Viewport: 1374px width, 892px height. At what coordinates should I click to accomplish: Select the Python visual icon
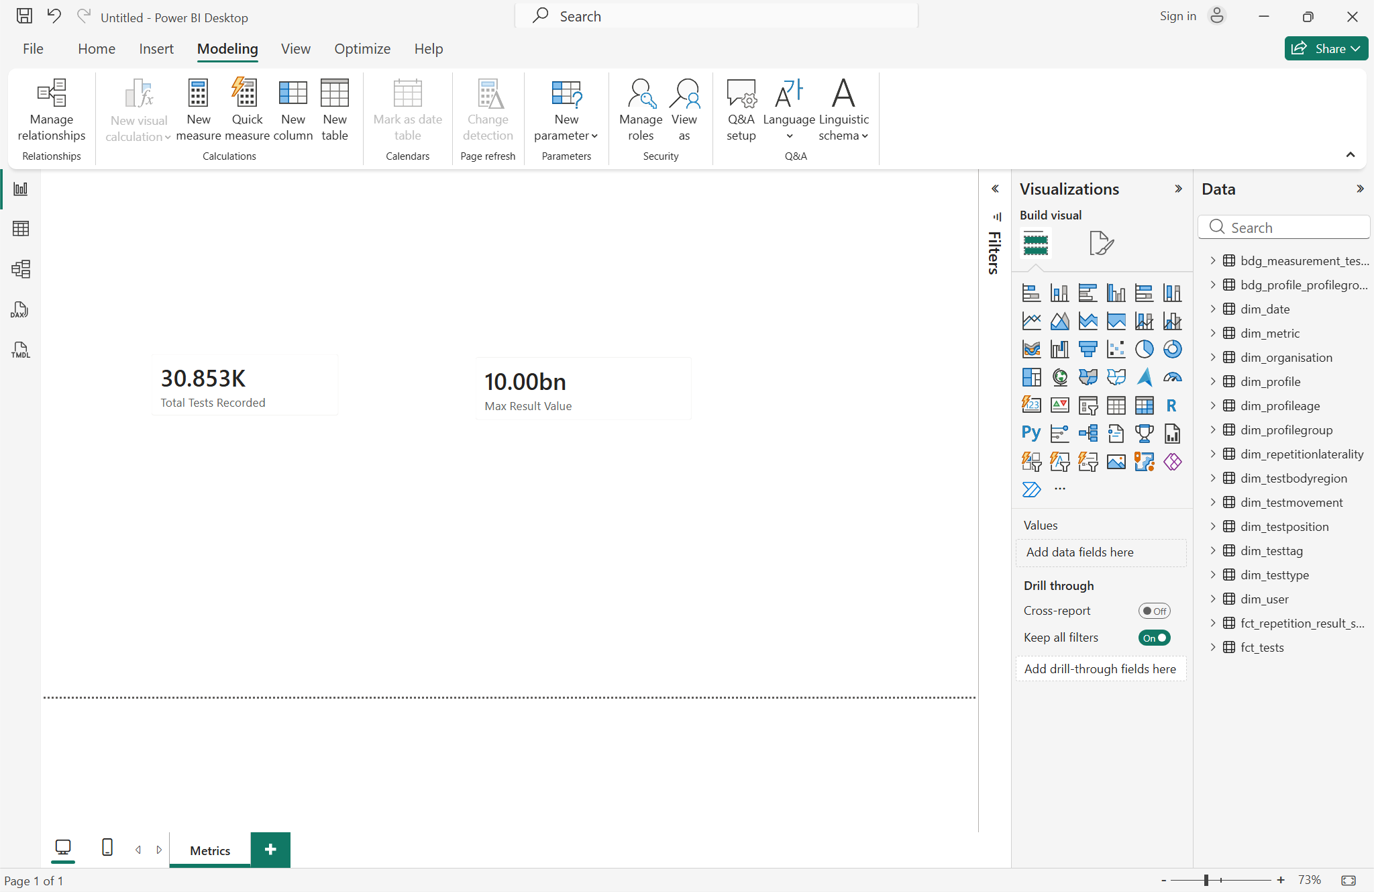1031,433
